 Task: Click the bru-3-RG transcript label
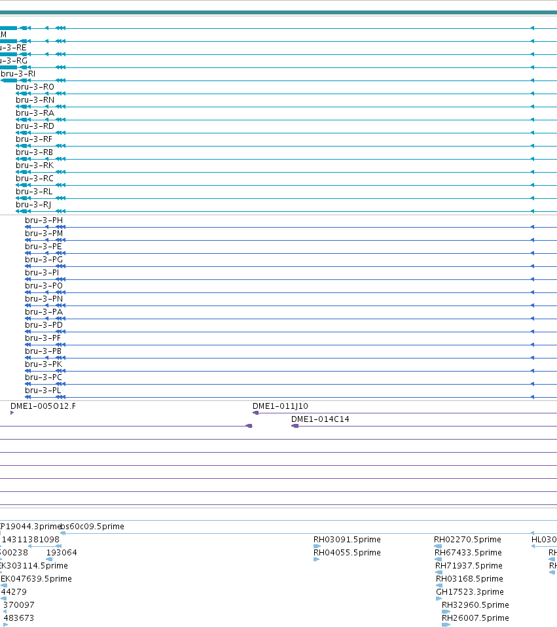[14, 61]
